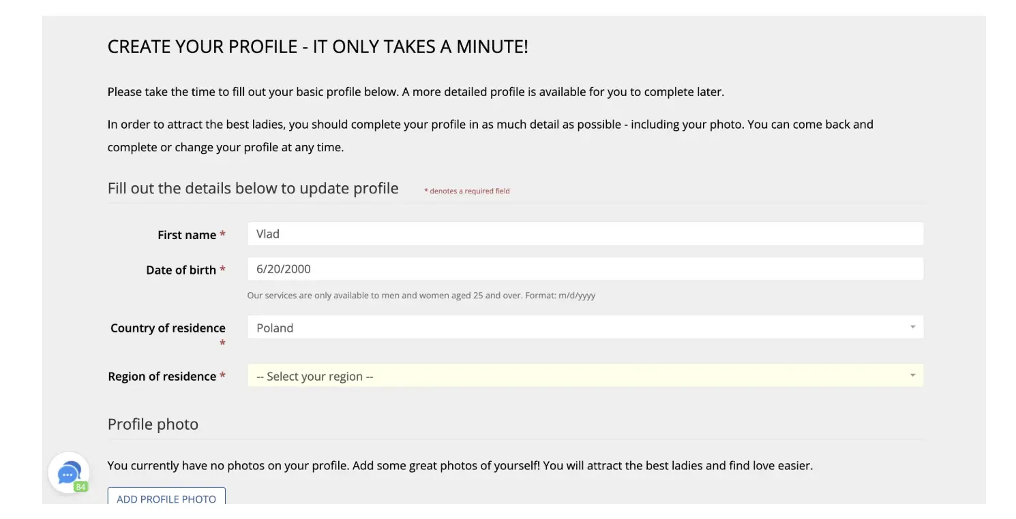Click the "Create your profile" page heading

pyautogui.click(x=318, y=48)
